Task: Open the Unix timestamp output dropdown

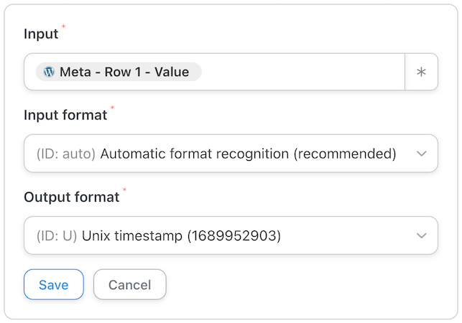Action: click(x=231, y=235)
